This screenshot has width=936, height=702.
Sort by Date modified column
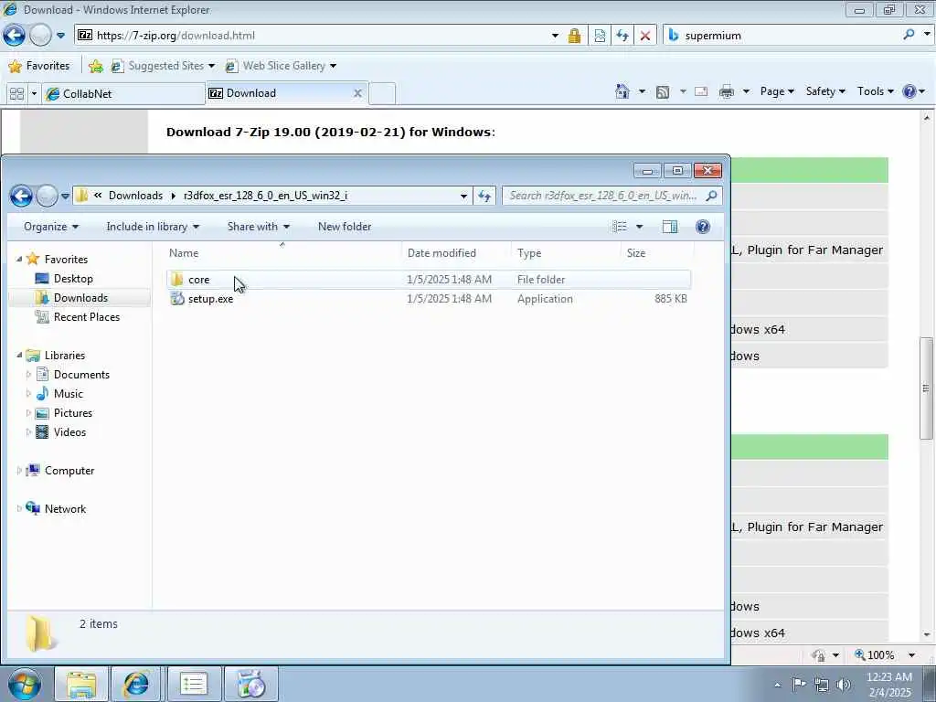(456, 253)
